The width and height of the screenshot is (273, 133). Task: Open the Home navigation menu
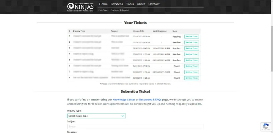click(103, 4)
